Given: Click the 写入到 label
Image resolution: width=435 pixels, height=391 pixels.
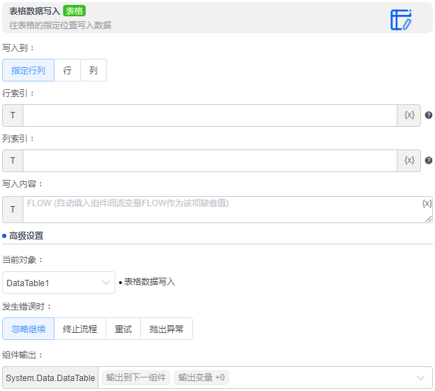Looking at the screenshot, I should coord(18,47).
